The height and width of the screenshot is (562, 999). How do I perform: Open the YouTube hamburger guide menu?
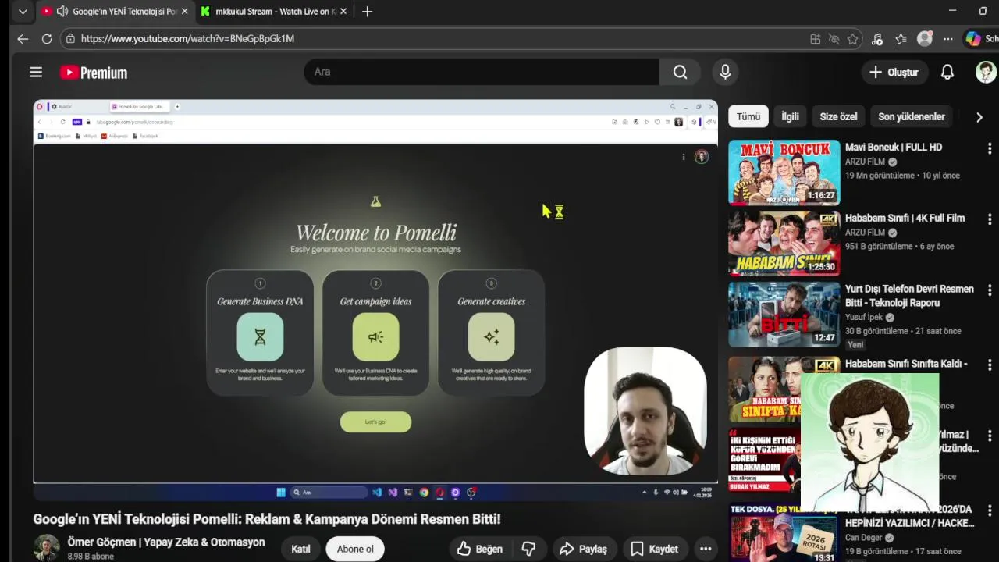(36, 73)
